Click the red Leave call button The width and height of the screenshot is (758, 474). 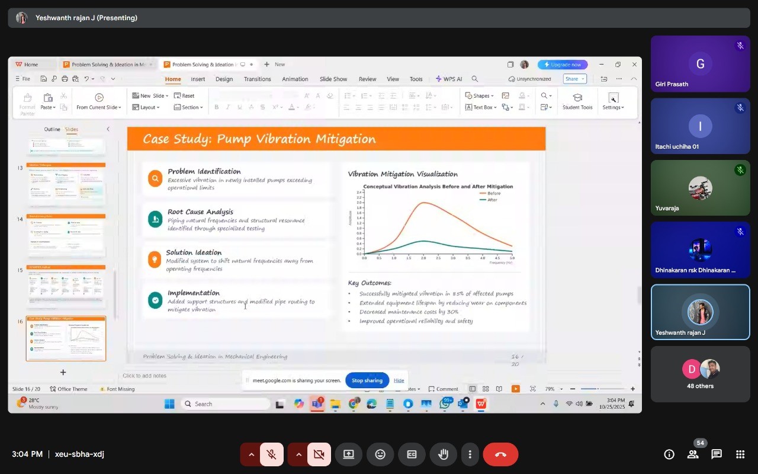[500, 454]
